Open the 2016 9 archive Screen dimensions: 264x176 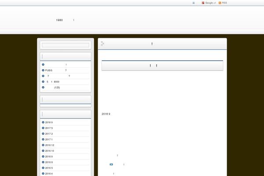(49, 157)
